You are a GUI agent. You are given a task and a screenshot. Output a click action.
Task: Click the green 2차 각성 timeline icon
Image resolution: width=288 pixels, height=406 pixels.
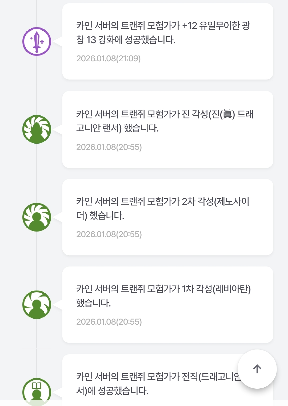37,217
